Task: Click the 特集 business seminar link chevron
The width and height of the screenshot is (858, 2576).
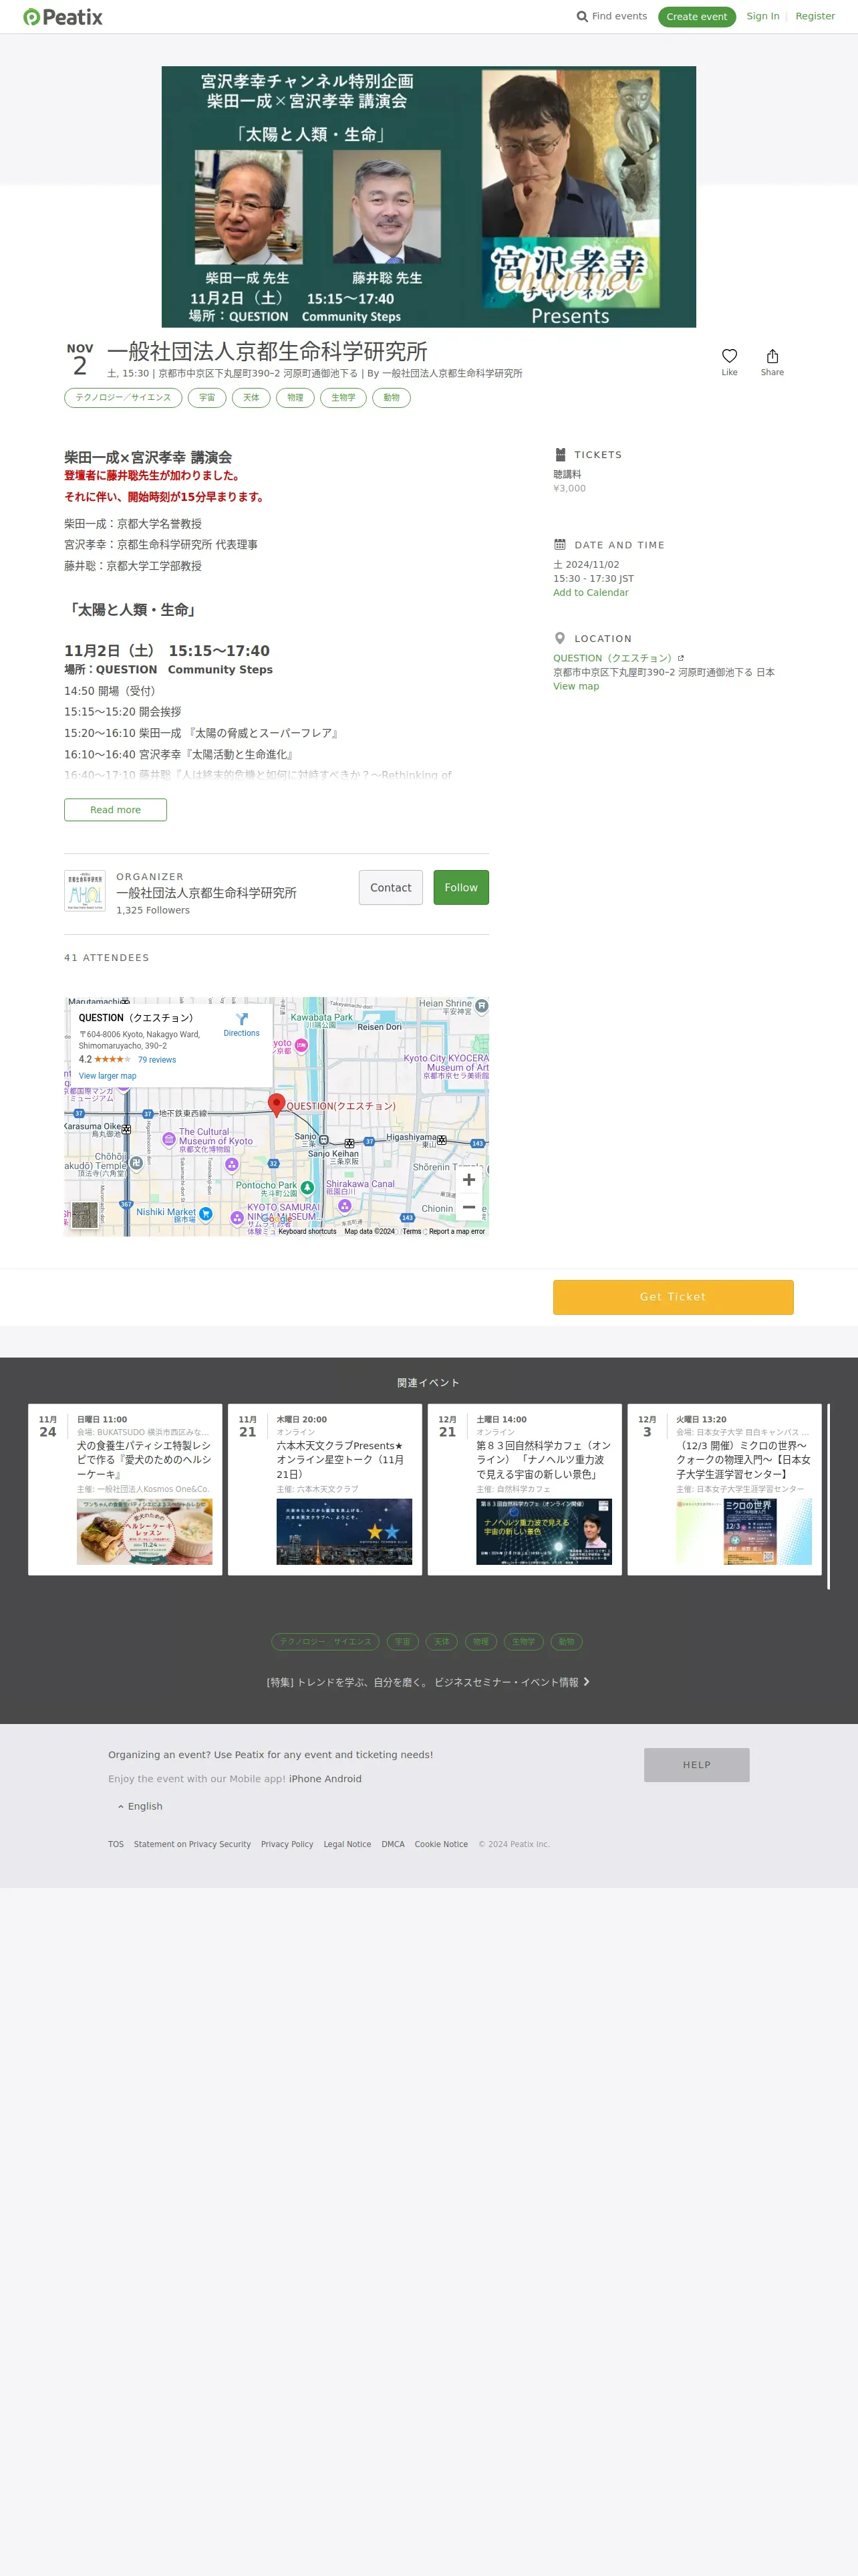Action: 586,1682
